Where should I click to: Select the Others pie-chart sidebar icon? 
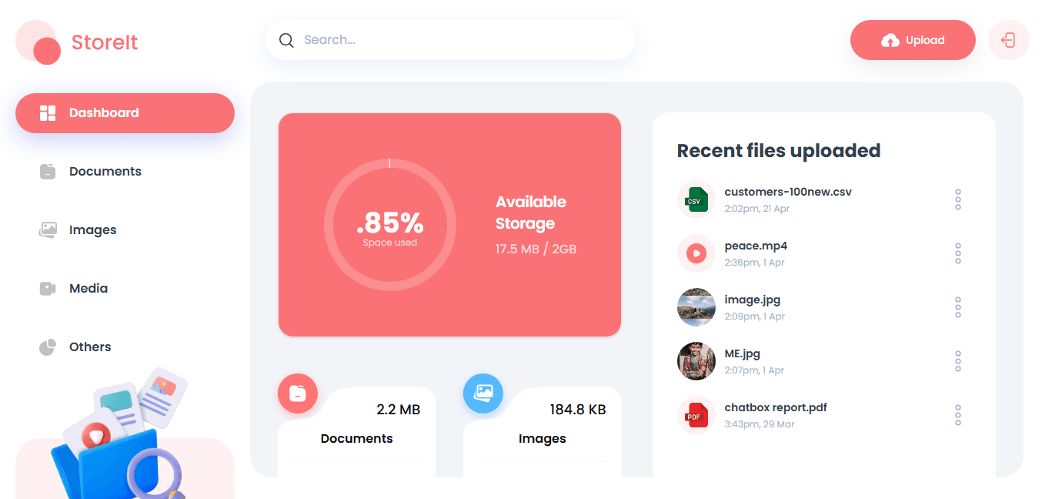tap(46, 347)
